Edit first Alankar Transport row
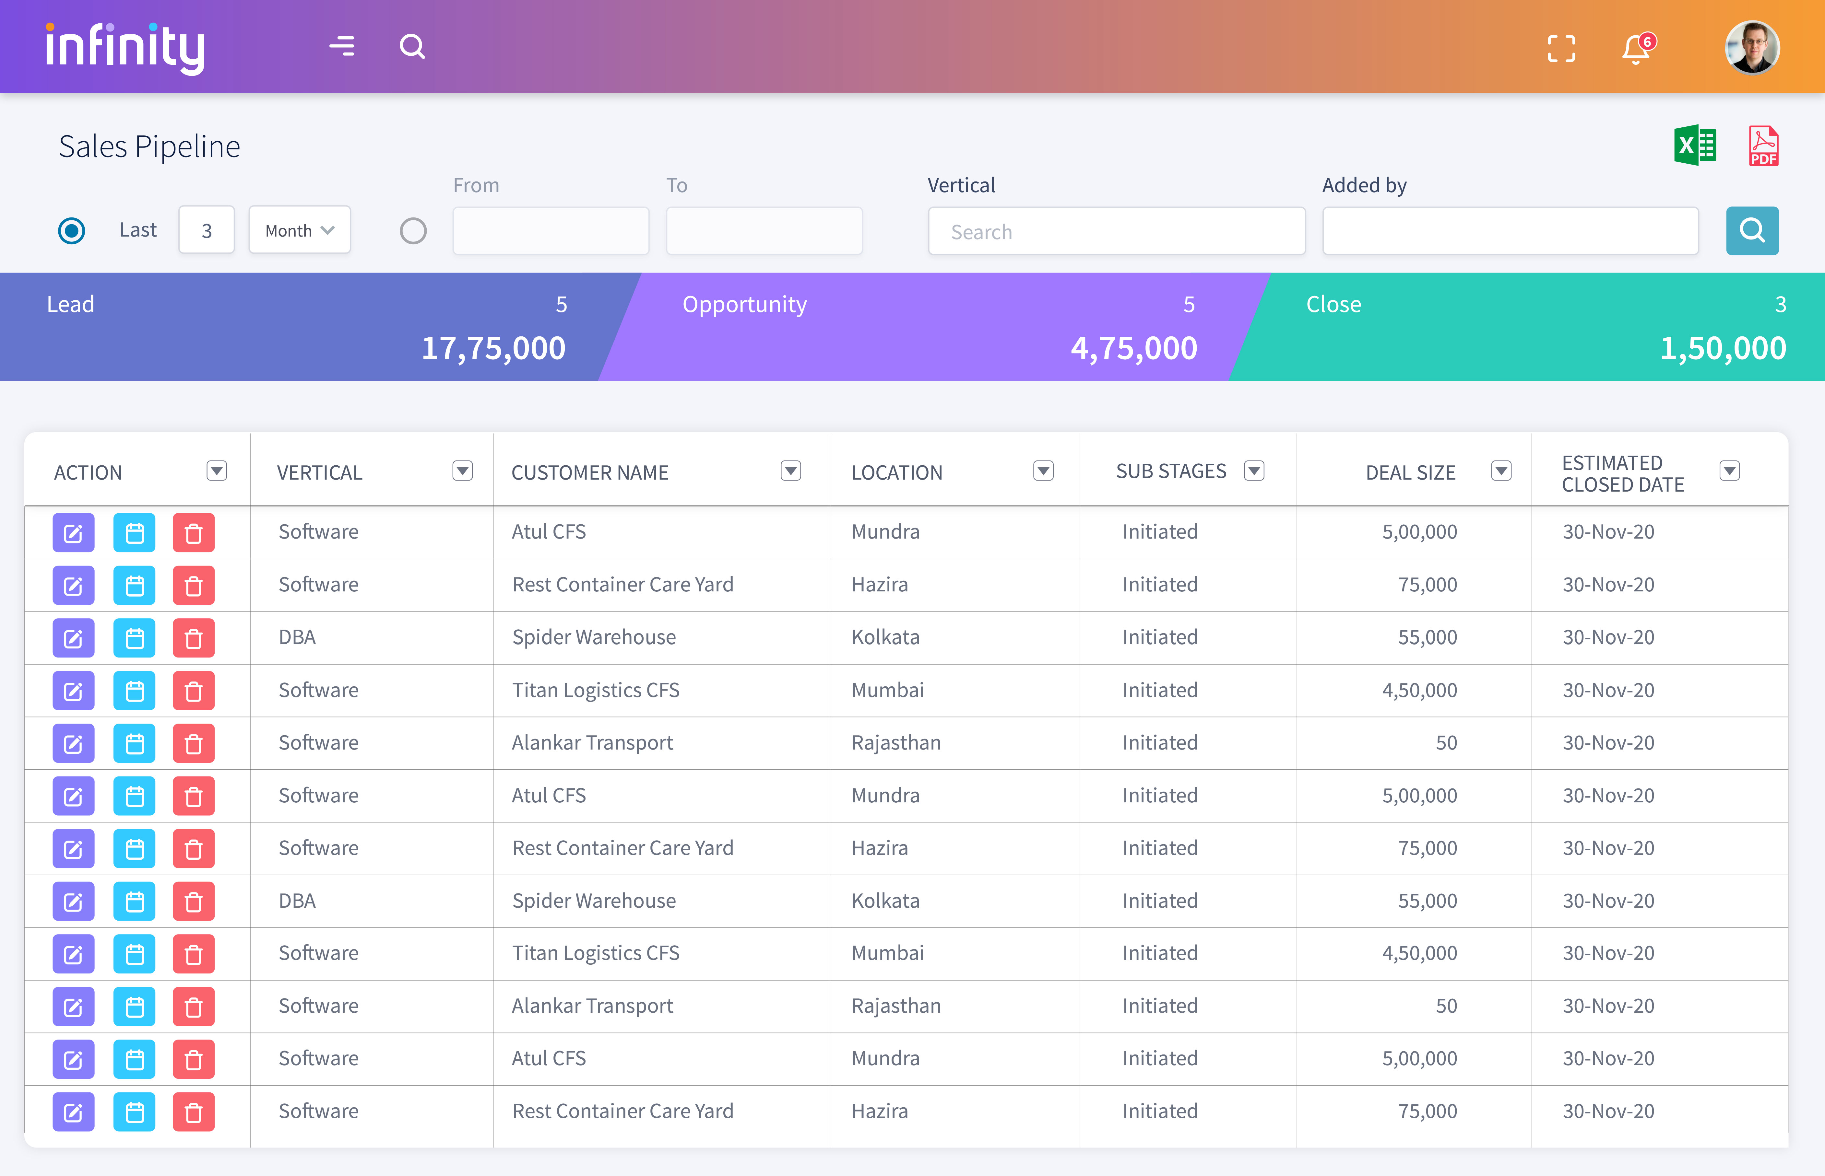 tap(73, 744)
